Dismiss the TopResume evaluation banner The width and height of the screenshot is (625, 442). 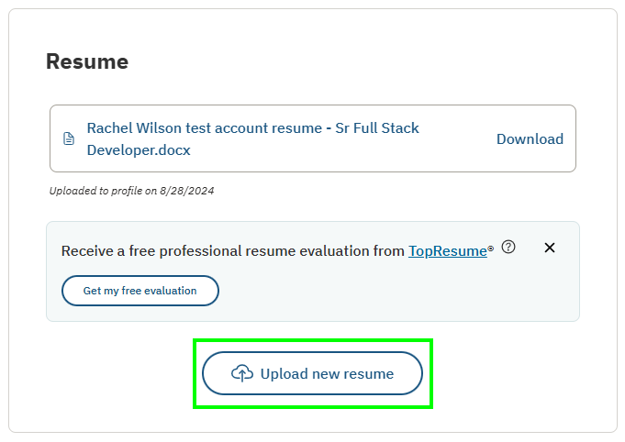[x=550, y=248]
